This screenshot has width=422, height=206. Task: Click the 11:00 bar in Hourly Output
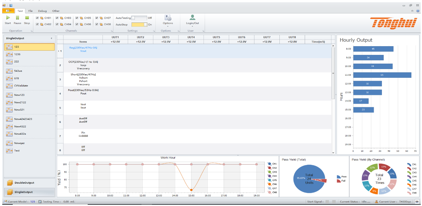coord(382,75)
